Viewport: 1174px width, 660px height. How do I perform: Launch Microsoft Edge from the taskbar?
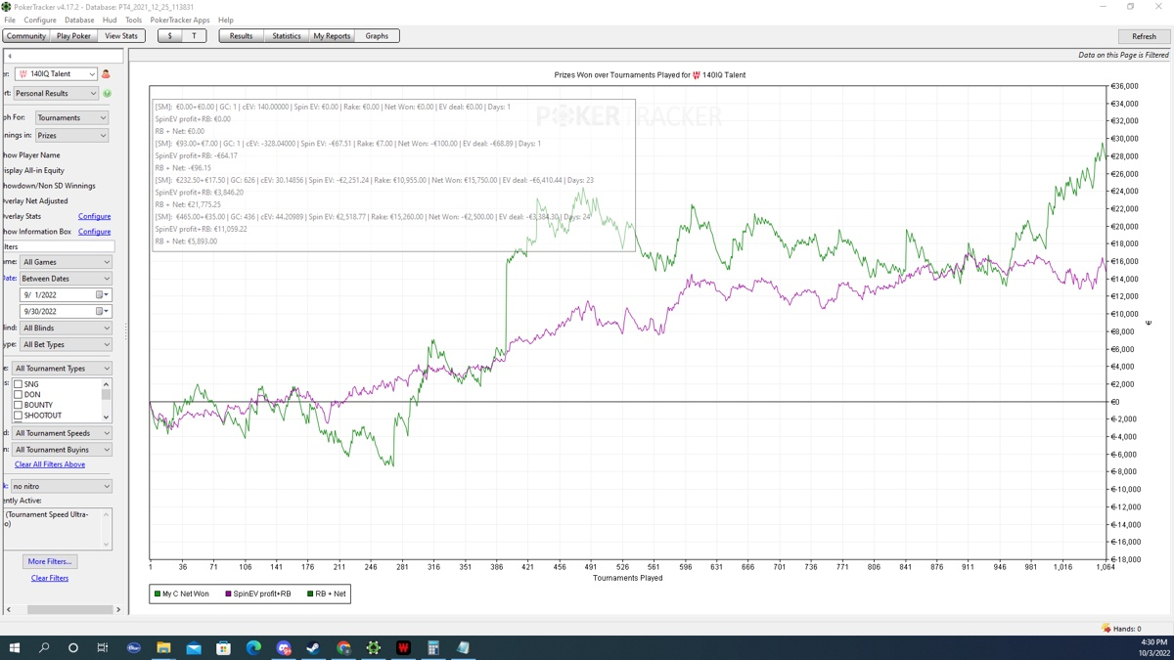click(253, 647)
